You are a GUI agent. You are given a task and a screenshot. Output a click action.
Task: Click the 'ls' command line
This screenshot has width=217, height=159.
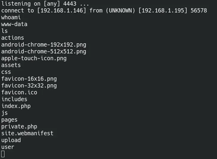point(4,31)
